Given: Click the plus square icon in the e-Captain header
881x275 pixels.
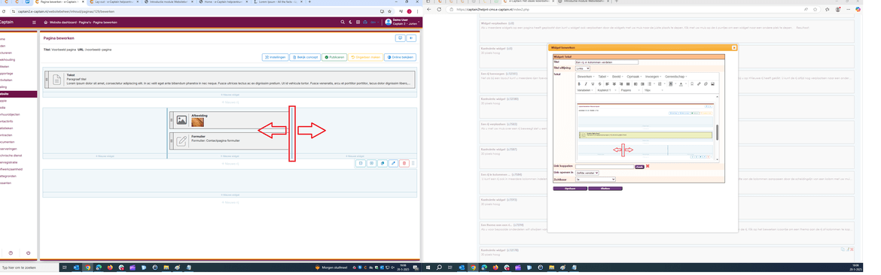Looking at the screenshot, I should (x=358, y=22).
